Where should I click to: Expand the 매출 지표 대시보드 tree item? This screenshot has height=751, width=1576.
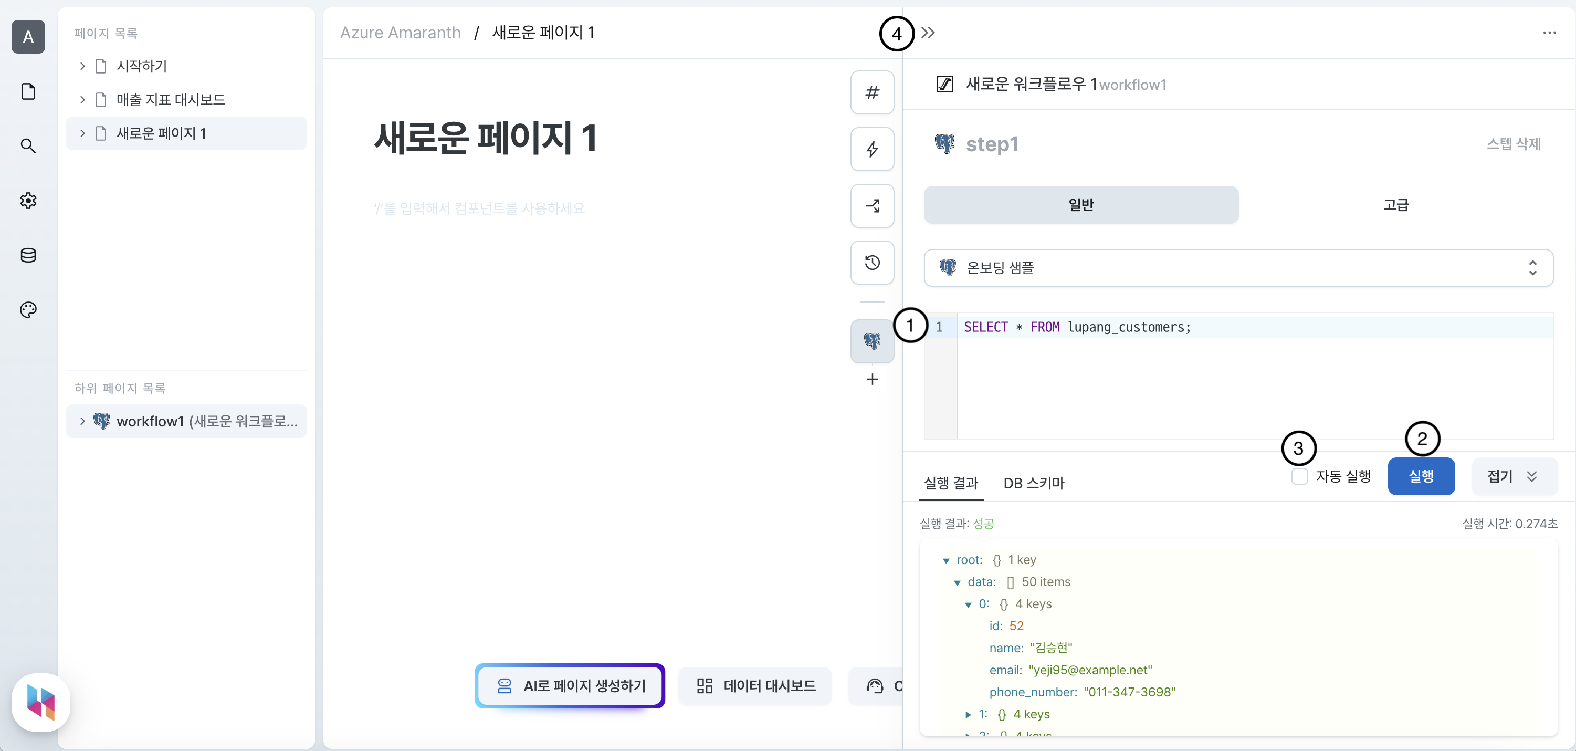coord(82,100)
